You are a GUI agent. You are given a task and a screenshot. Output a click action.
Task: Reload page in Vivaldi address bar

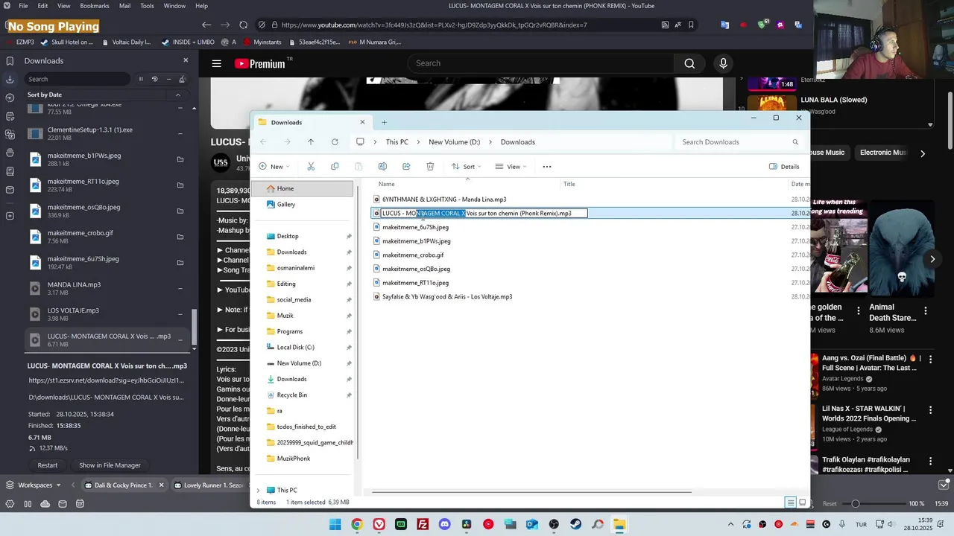pos(243,25)
